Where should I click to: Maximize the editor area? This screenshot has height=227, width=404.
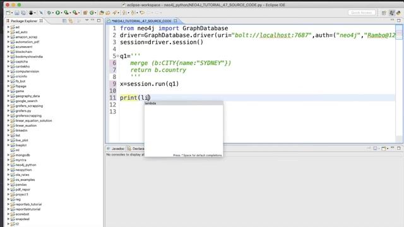point(398,20)
